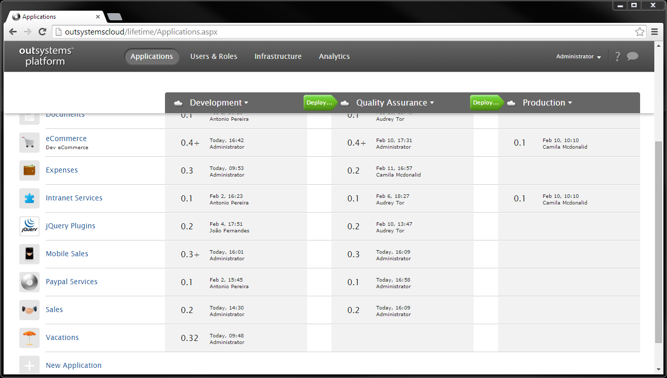Open the eCommerce application link
The width and height of the screenshot is (667, 378).
coord(66,139)
